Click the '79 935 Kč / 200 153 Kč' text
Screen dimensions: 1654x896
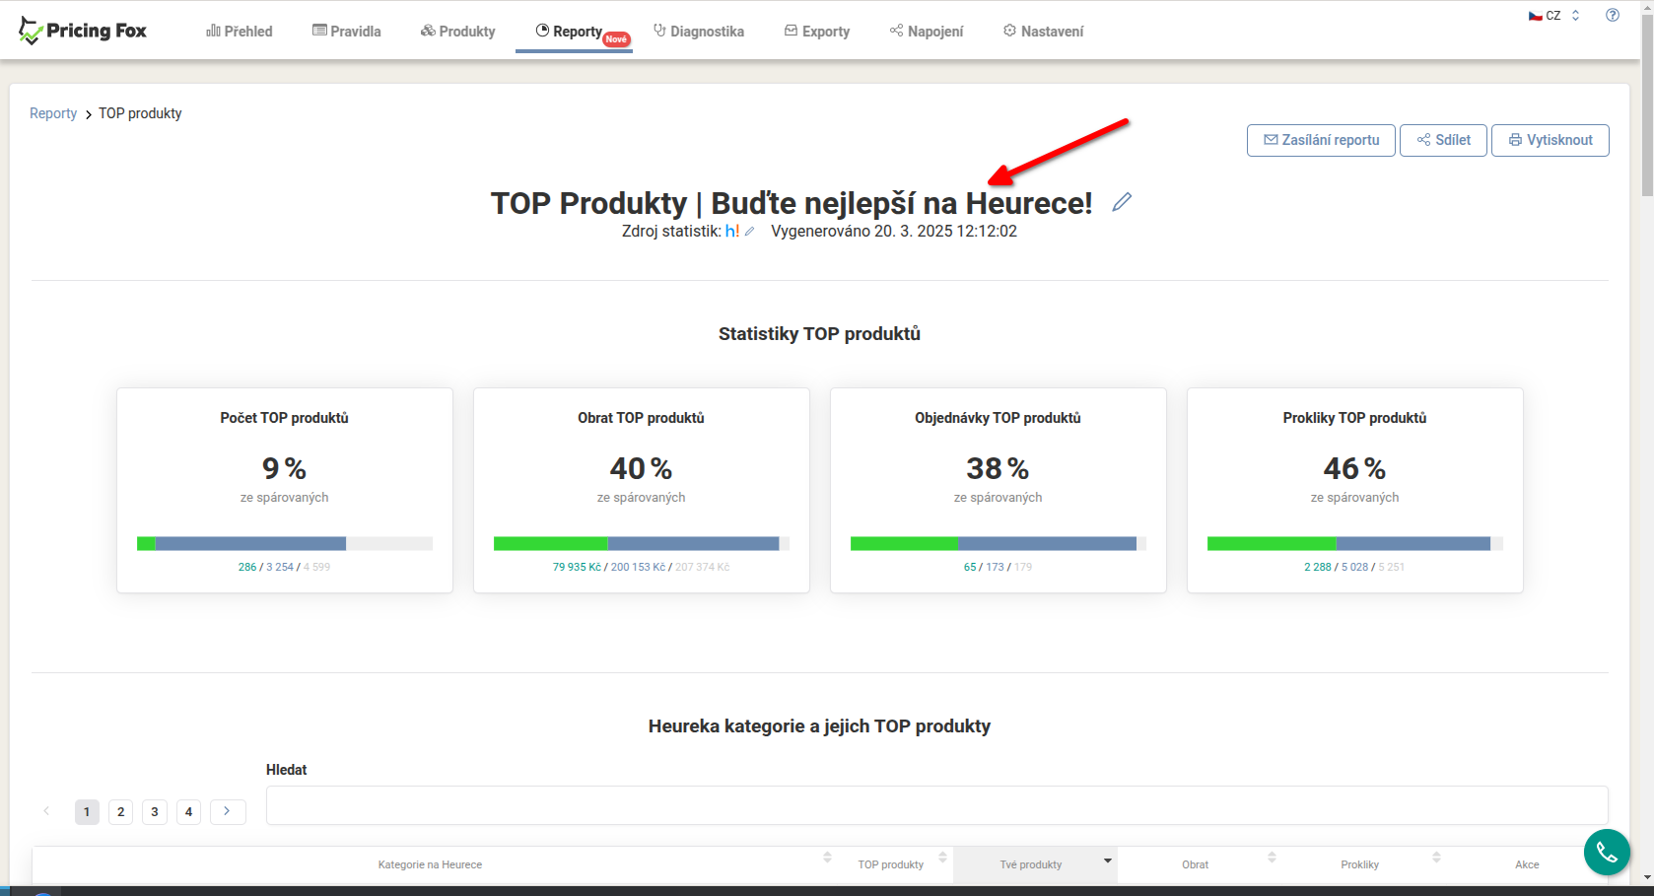609,567
